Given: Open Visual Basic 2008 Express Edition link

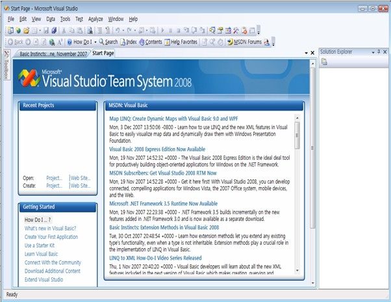Looking at the screenshot, I should 157,149.
